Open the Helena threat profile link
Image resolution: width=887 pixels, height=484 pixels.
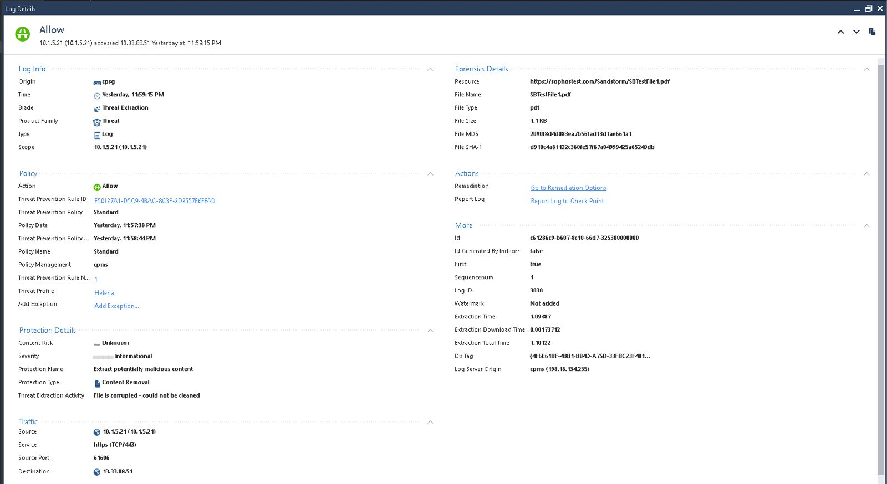pyautogui.click(x=104, y=294)
